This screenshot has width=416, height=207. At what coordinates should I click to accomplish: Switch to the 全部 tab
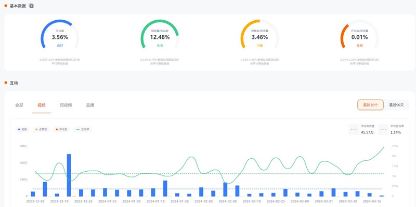[x=19, y=105]
